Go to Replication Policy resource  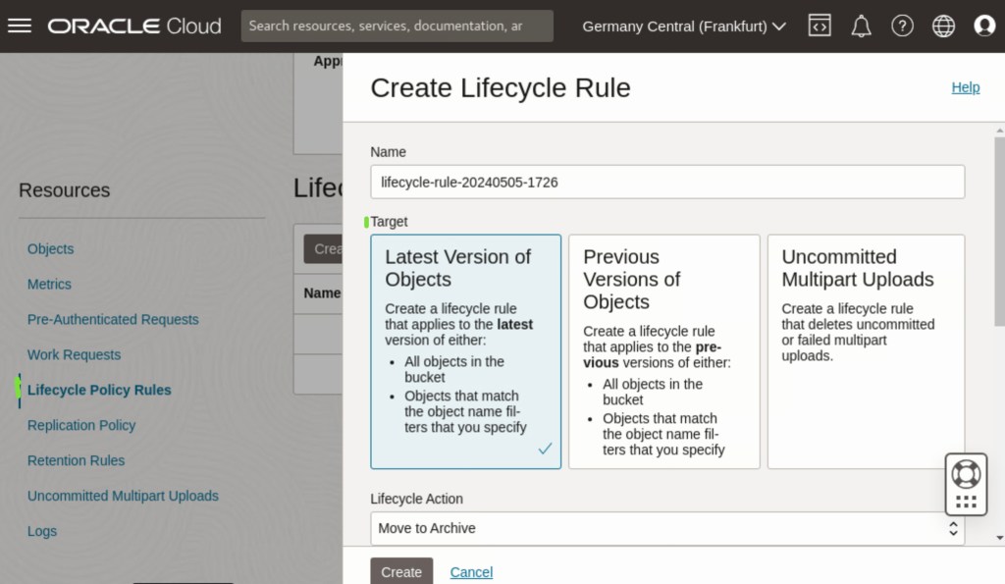tap(81, 425)
